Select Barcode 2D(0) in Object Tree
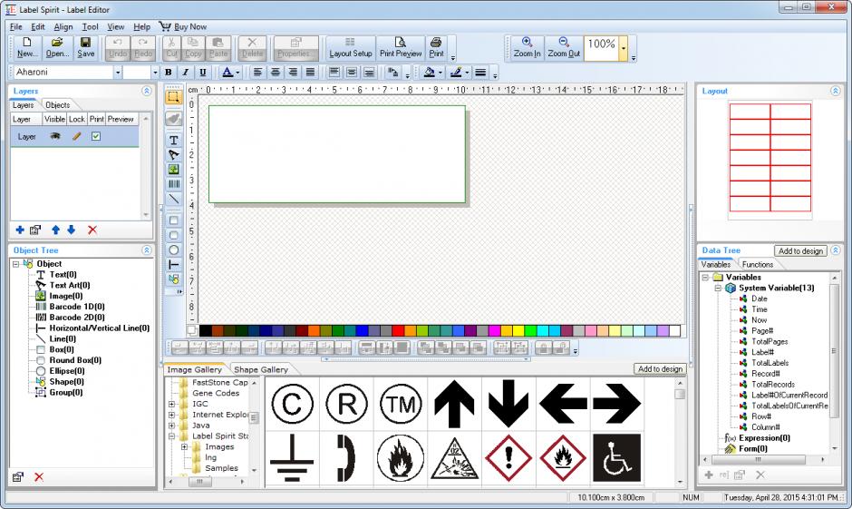Screen dimensions: 852x509 pyautogui.click(x=77, y=317)
